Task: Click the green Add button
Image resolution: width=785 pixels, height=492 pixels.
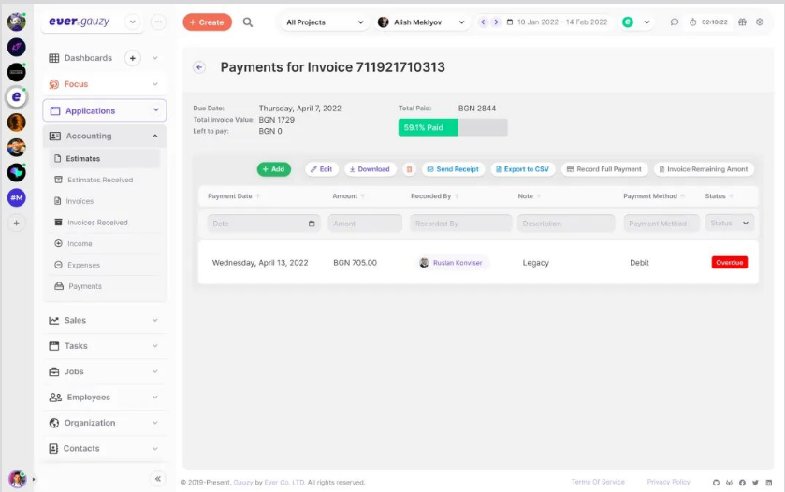Action: click(x=273, y=169)
